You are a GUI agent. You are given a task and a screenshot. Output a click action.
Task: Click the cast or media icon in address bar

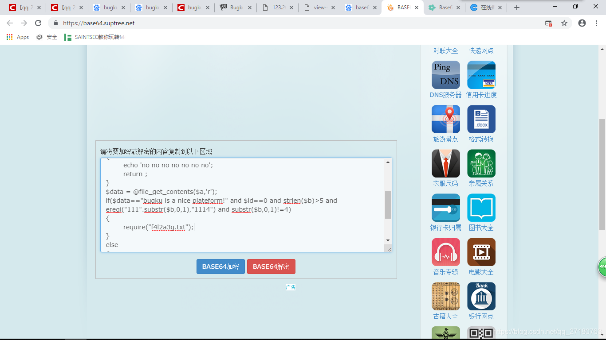(x=548, y=23)
